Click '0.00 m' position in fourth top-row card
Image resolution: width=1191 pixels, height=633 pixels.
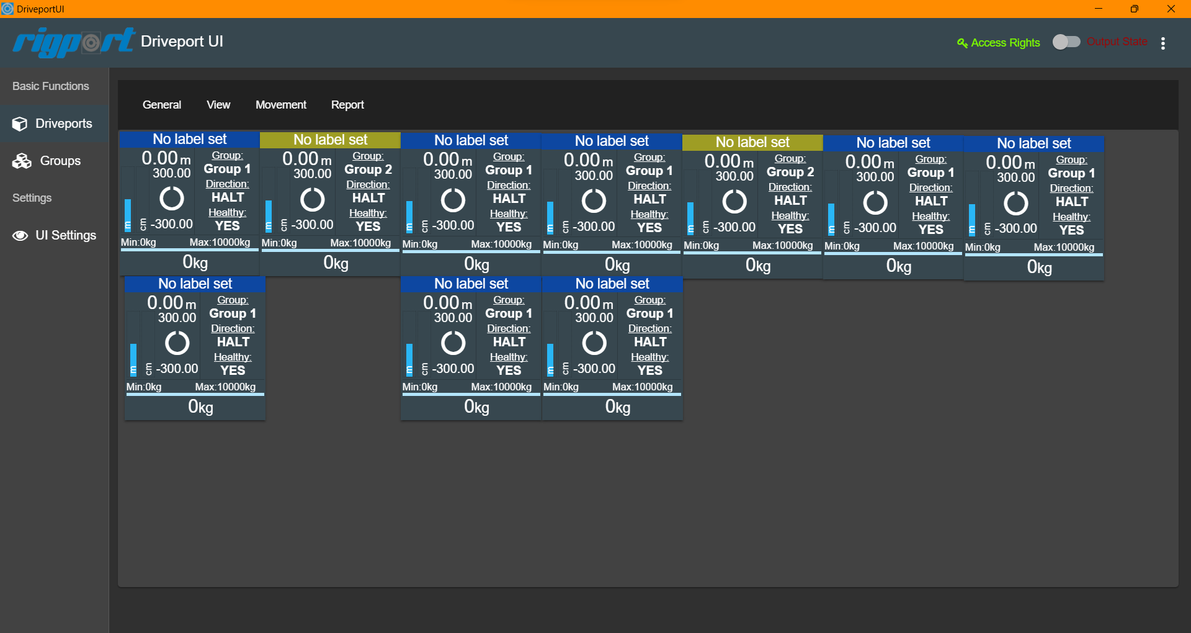coord(588,160)
